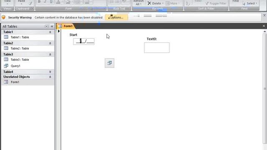Image resolution: width=267 pixels, height=150 pixels.
Task: Apply the font color A button
Action: tap(58, 2)
